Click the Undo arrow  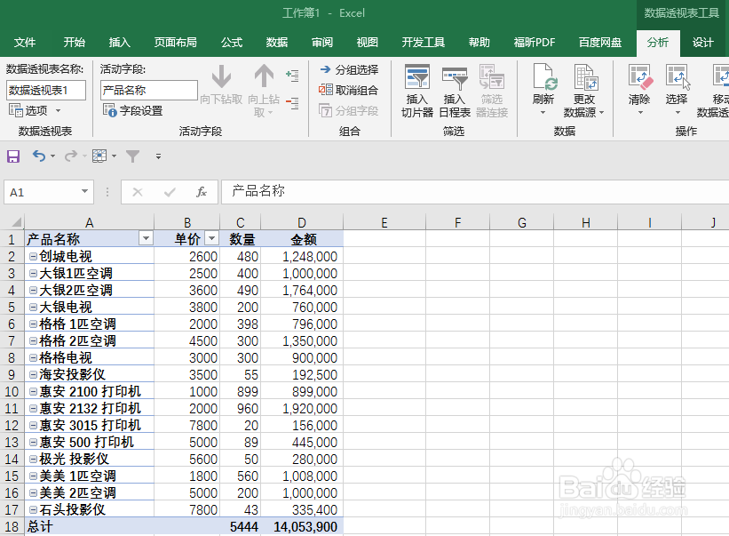pyautogui.click(x=38, y=156)
